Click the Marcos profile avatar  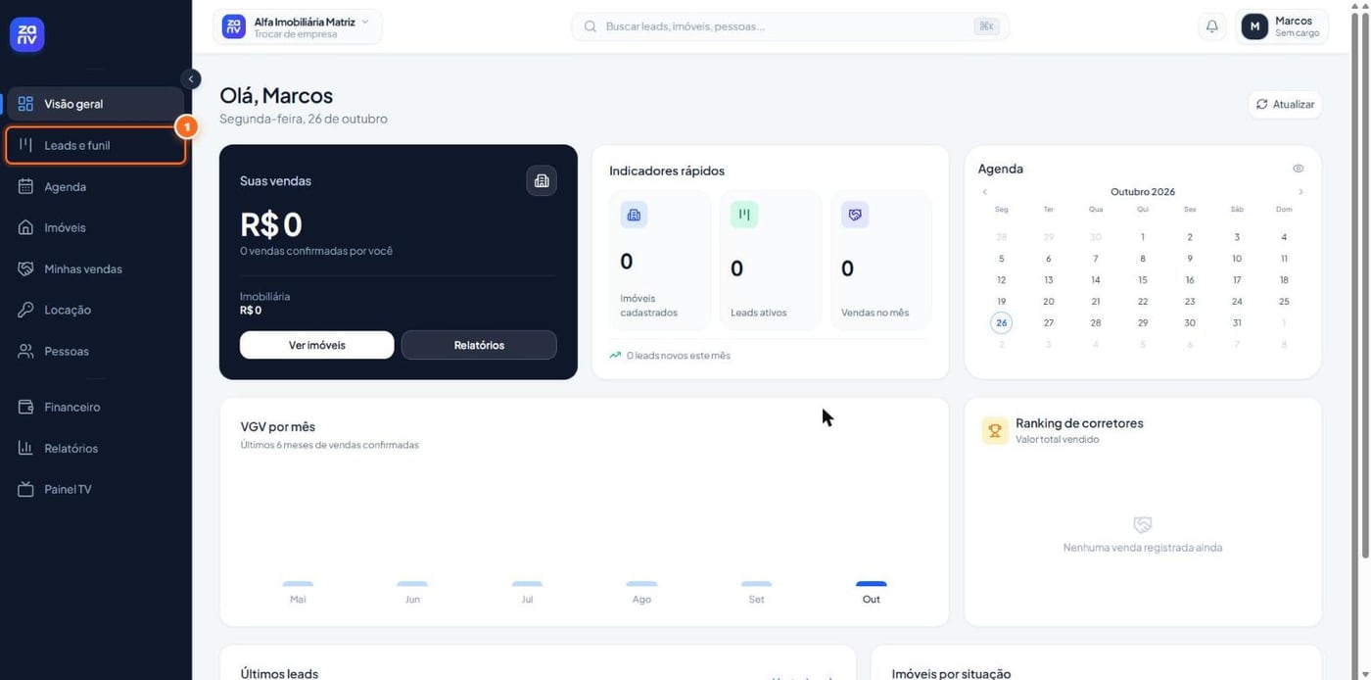[x=1254, y=26]
